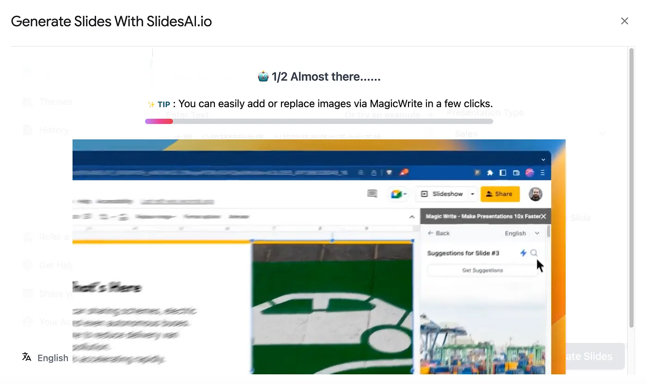Click the robot emoji beside Almost there
The image size is (647, 384).
pos(263,77)
